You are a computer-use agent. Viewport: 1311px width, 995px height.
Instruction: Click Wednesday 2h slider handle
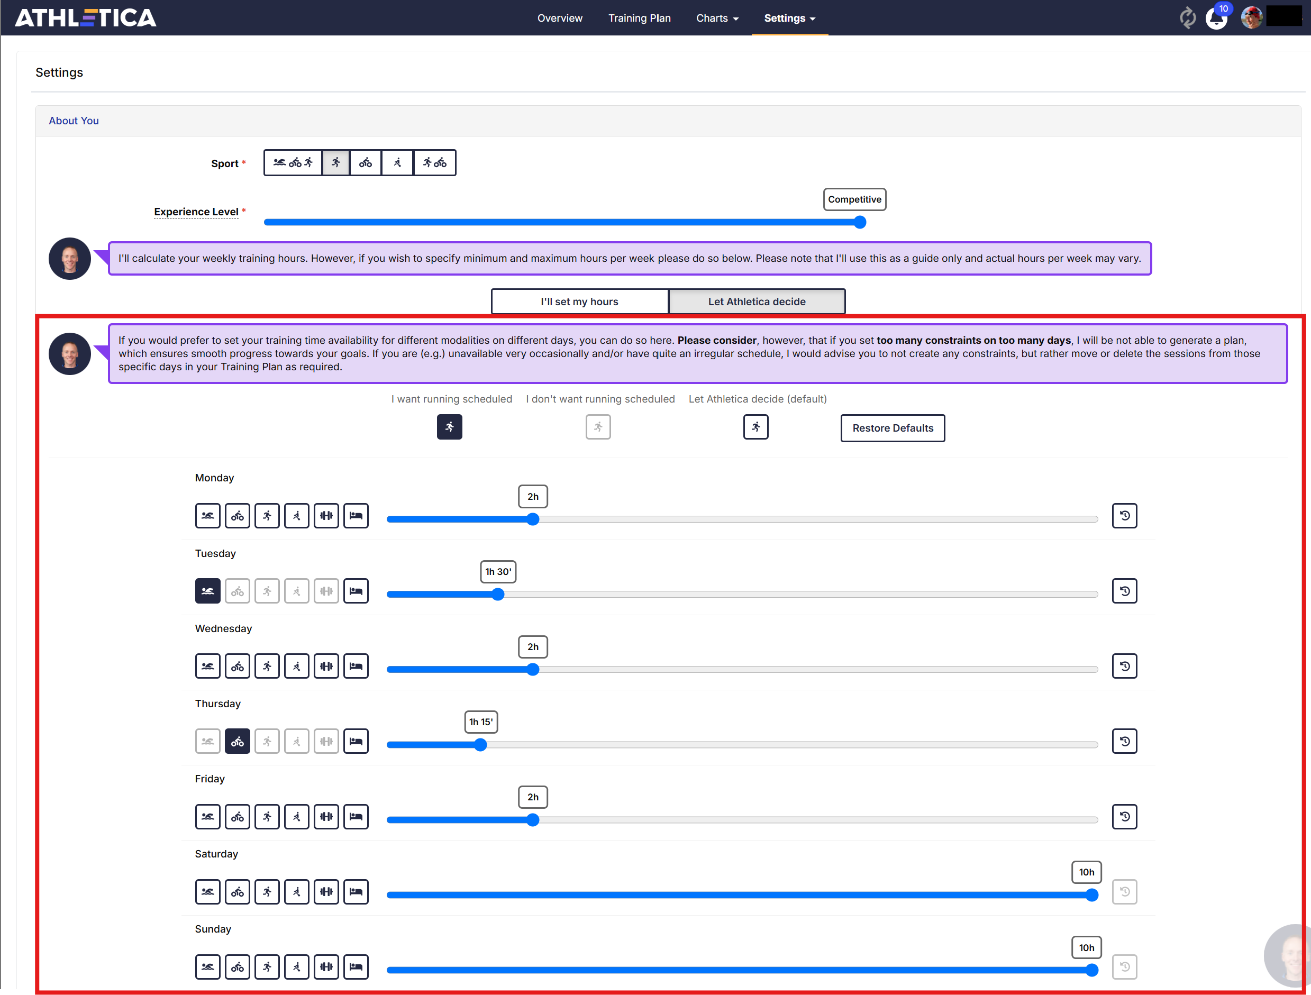533,670
